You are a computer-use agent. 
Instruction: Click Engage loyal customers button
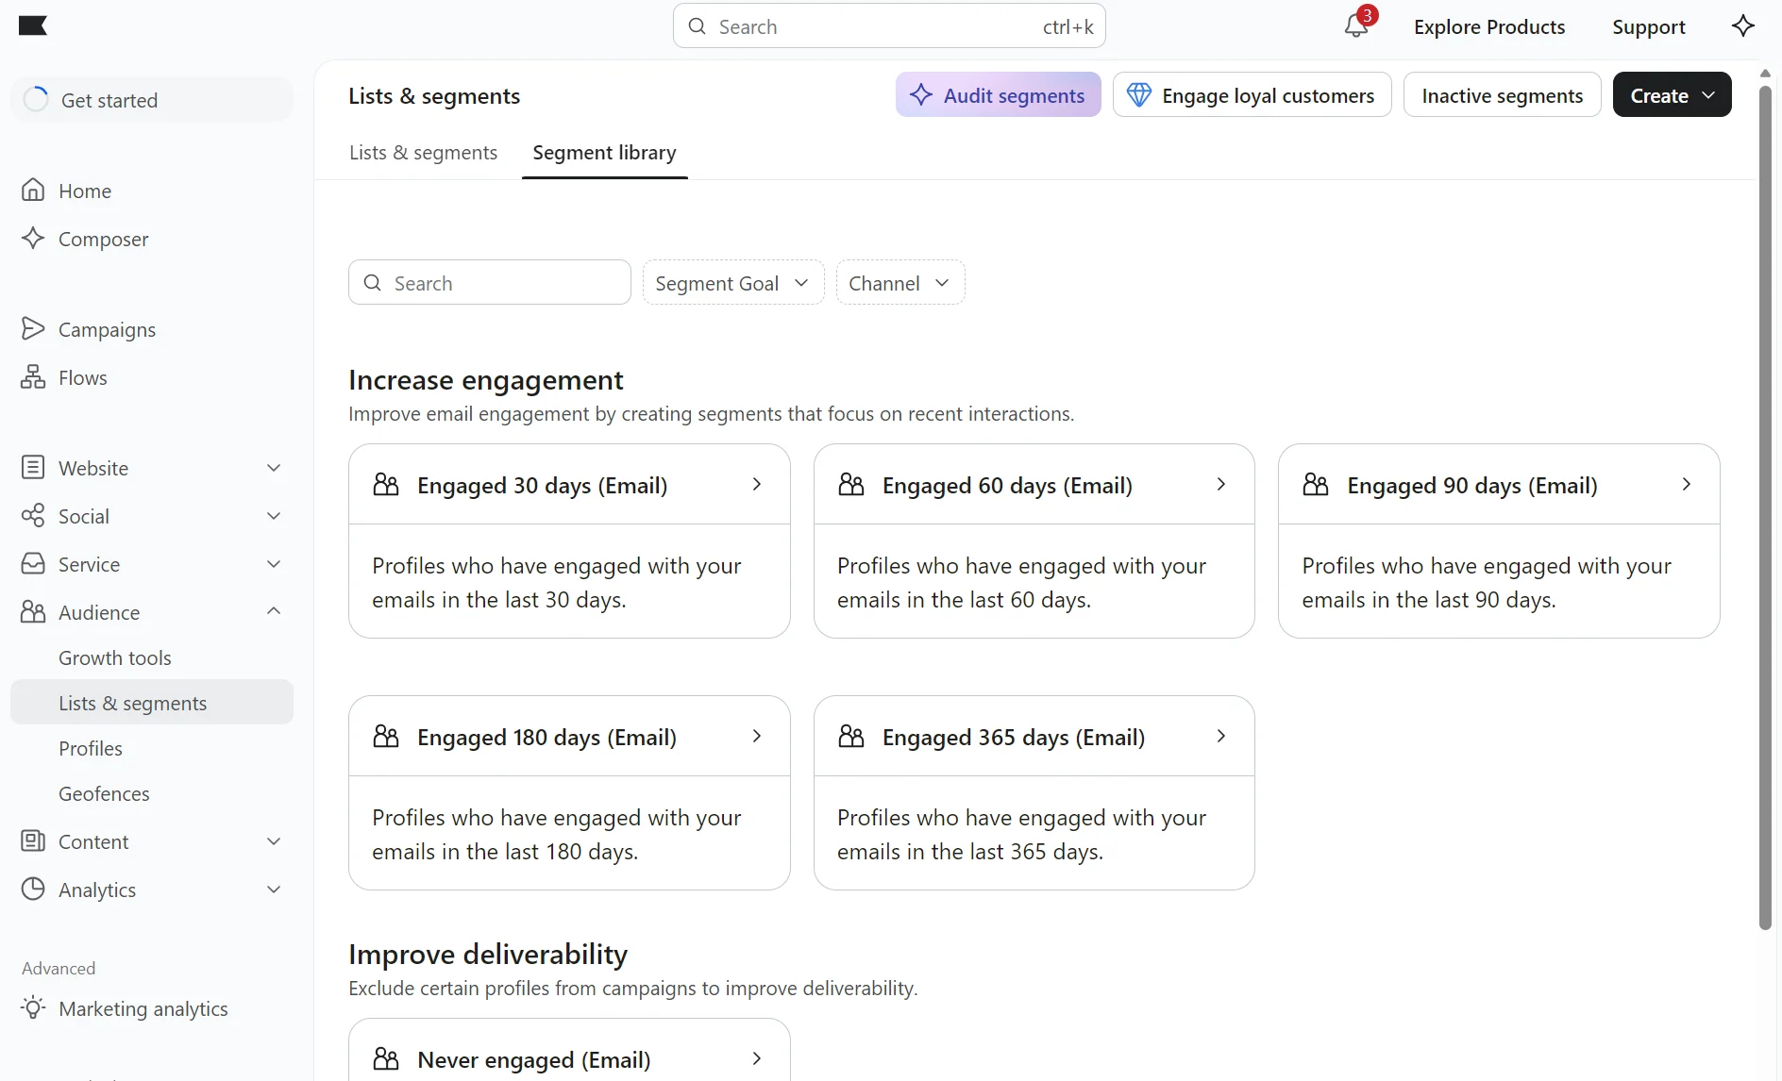pos(1252,95)
